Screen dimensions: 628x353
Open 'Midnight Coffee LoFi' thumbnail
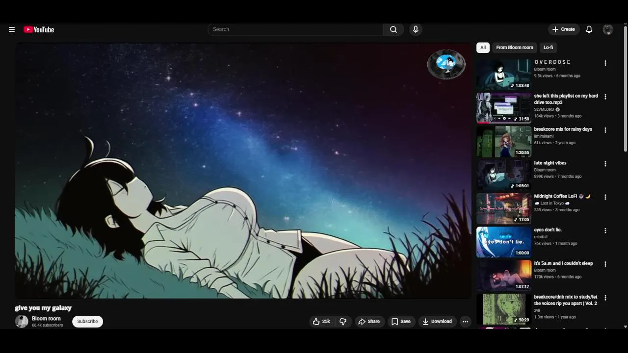tap(504, 208)
